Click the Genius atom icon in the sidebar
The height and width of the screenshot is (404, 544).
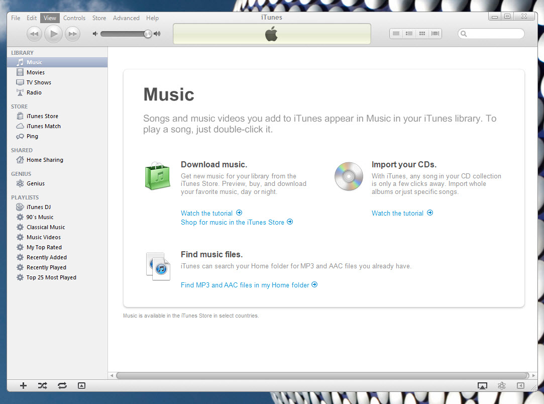(x=20, y=183)
